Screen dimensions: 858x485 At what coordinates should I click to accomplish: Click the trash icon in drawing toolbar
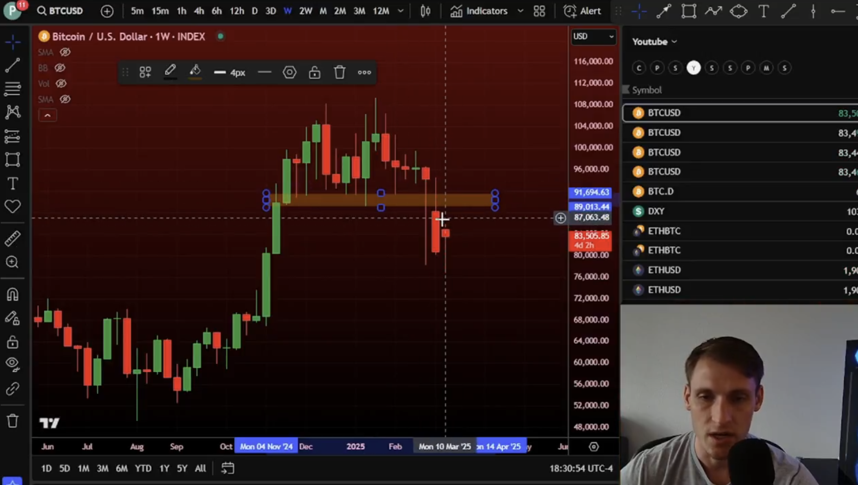tap(339, 72)
